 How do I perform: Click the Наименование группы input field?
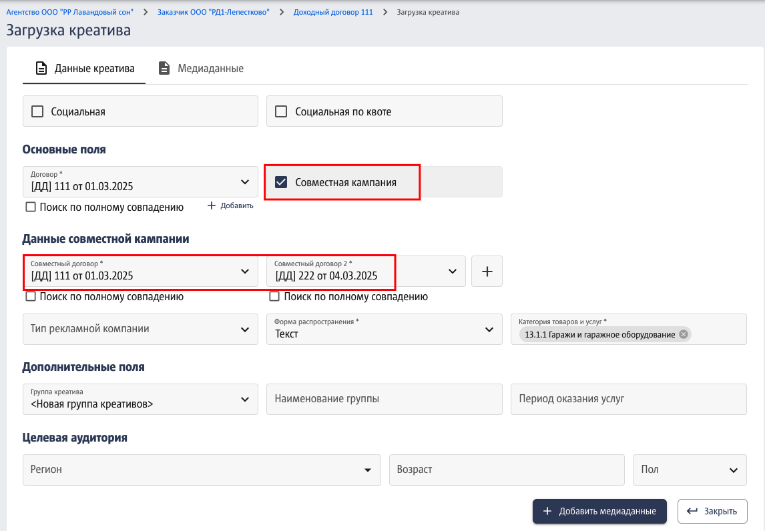click(x=385, y=399)
